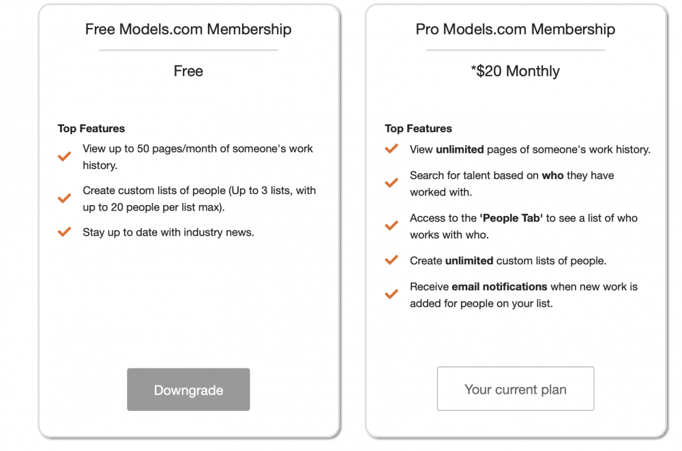This screenshot has width=682, height=451.
Task: Click the 'Pro Models.com Membership' heading
Action: tap(515, 29)
